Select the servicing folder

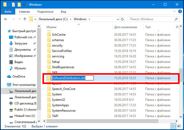coord(58,56)
